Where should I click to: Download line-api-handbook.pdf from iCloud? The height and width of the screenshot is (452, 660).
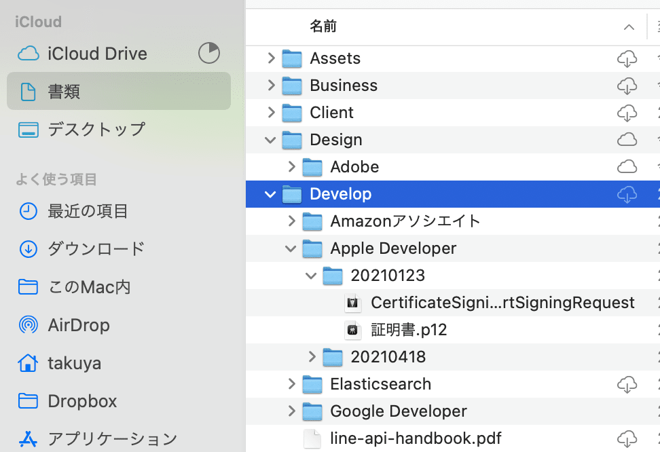[627, 438]
